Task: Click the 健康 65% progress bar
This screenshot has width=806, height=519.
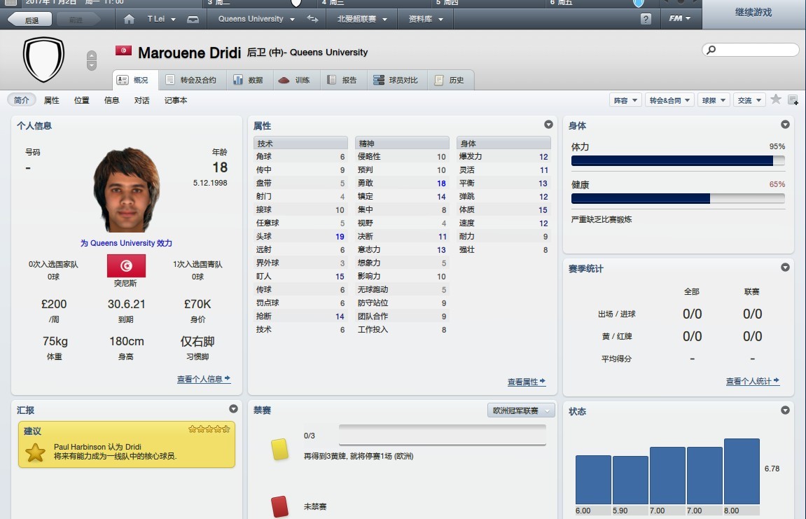Action: 678,198
